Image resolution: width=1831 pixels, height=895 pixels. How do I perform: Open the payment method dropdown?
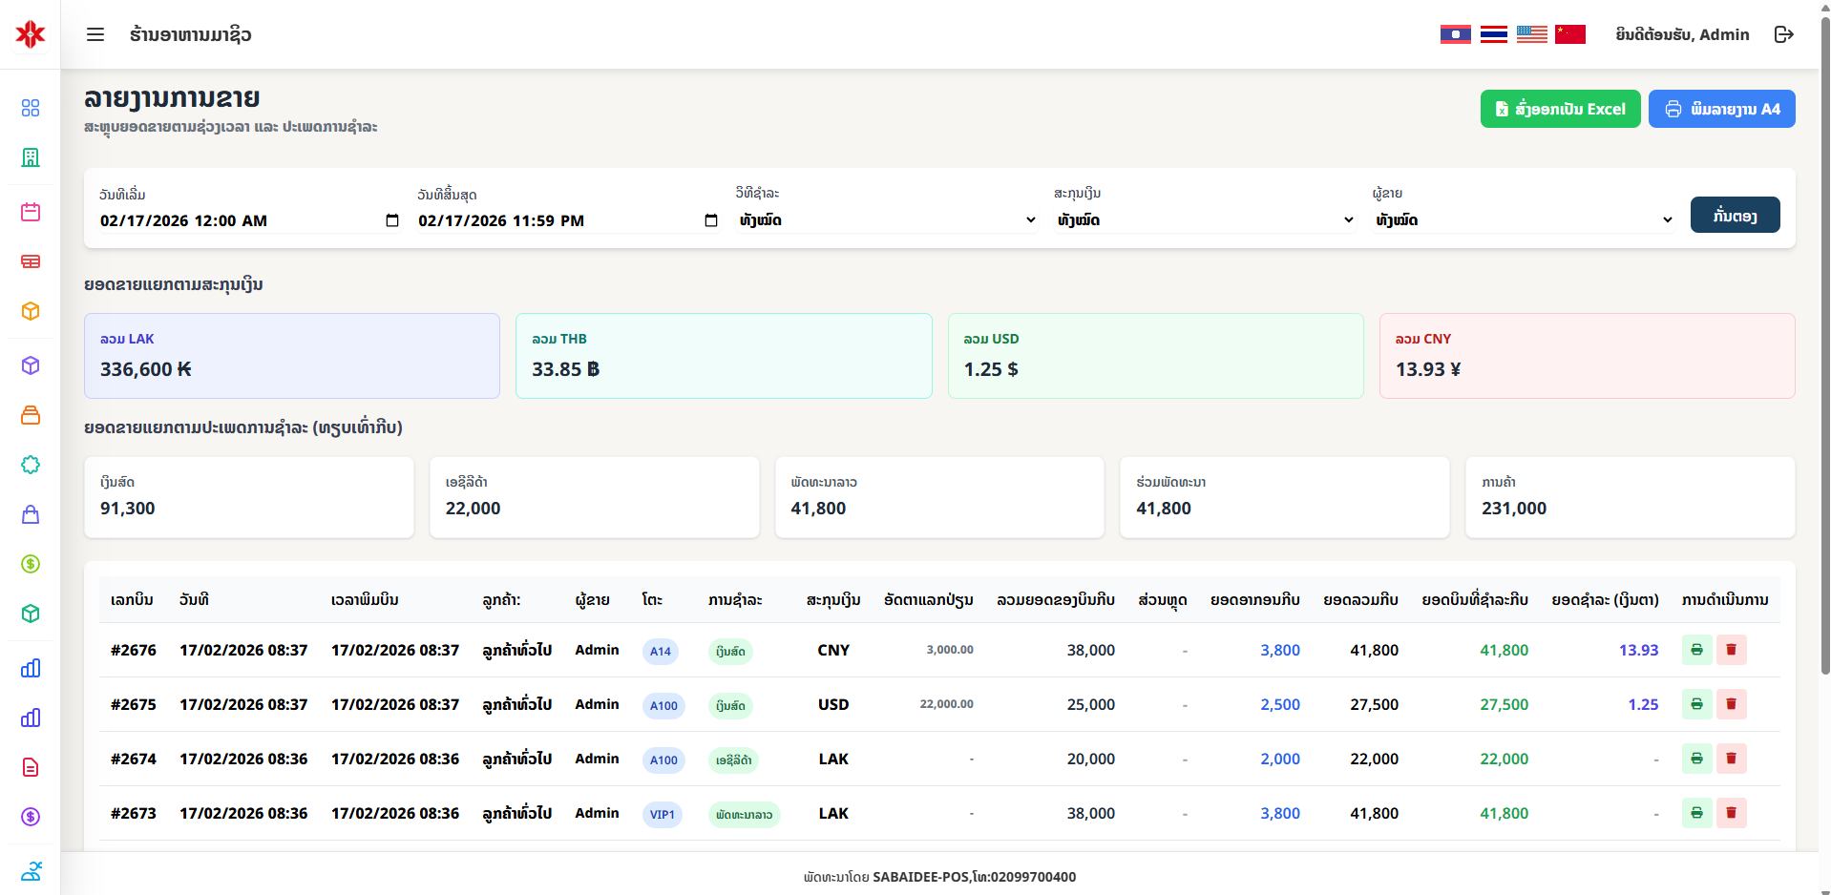click(886, 220)
